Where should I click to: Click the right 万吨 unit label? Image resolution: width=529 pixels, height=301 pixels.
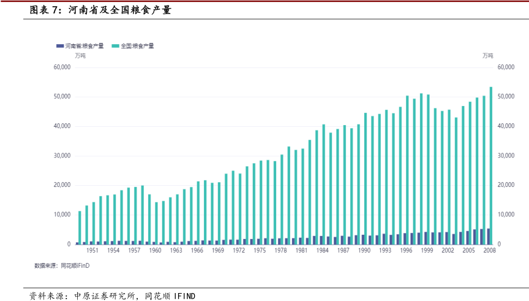pyautogui.click(x=487, y=56)
